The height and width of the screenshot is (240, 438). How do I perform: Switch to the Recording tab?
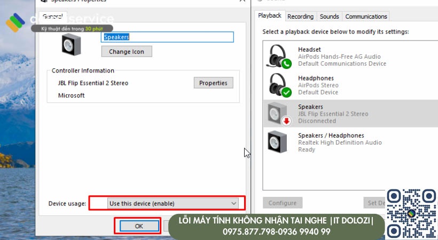click(x=300, y=17)
